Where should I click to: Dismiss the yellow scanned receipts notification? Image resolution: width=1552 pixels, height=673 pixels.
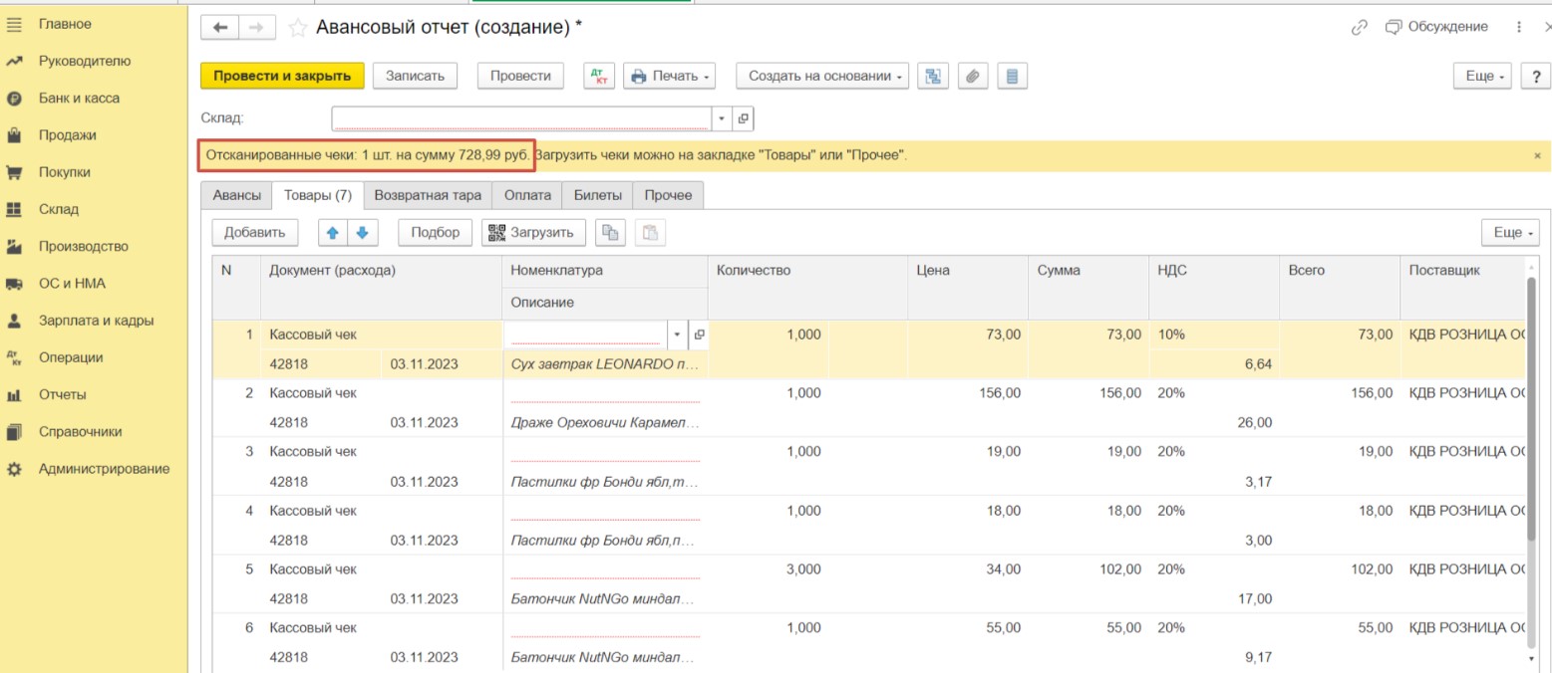[1536, 155]
